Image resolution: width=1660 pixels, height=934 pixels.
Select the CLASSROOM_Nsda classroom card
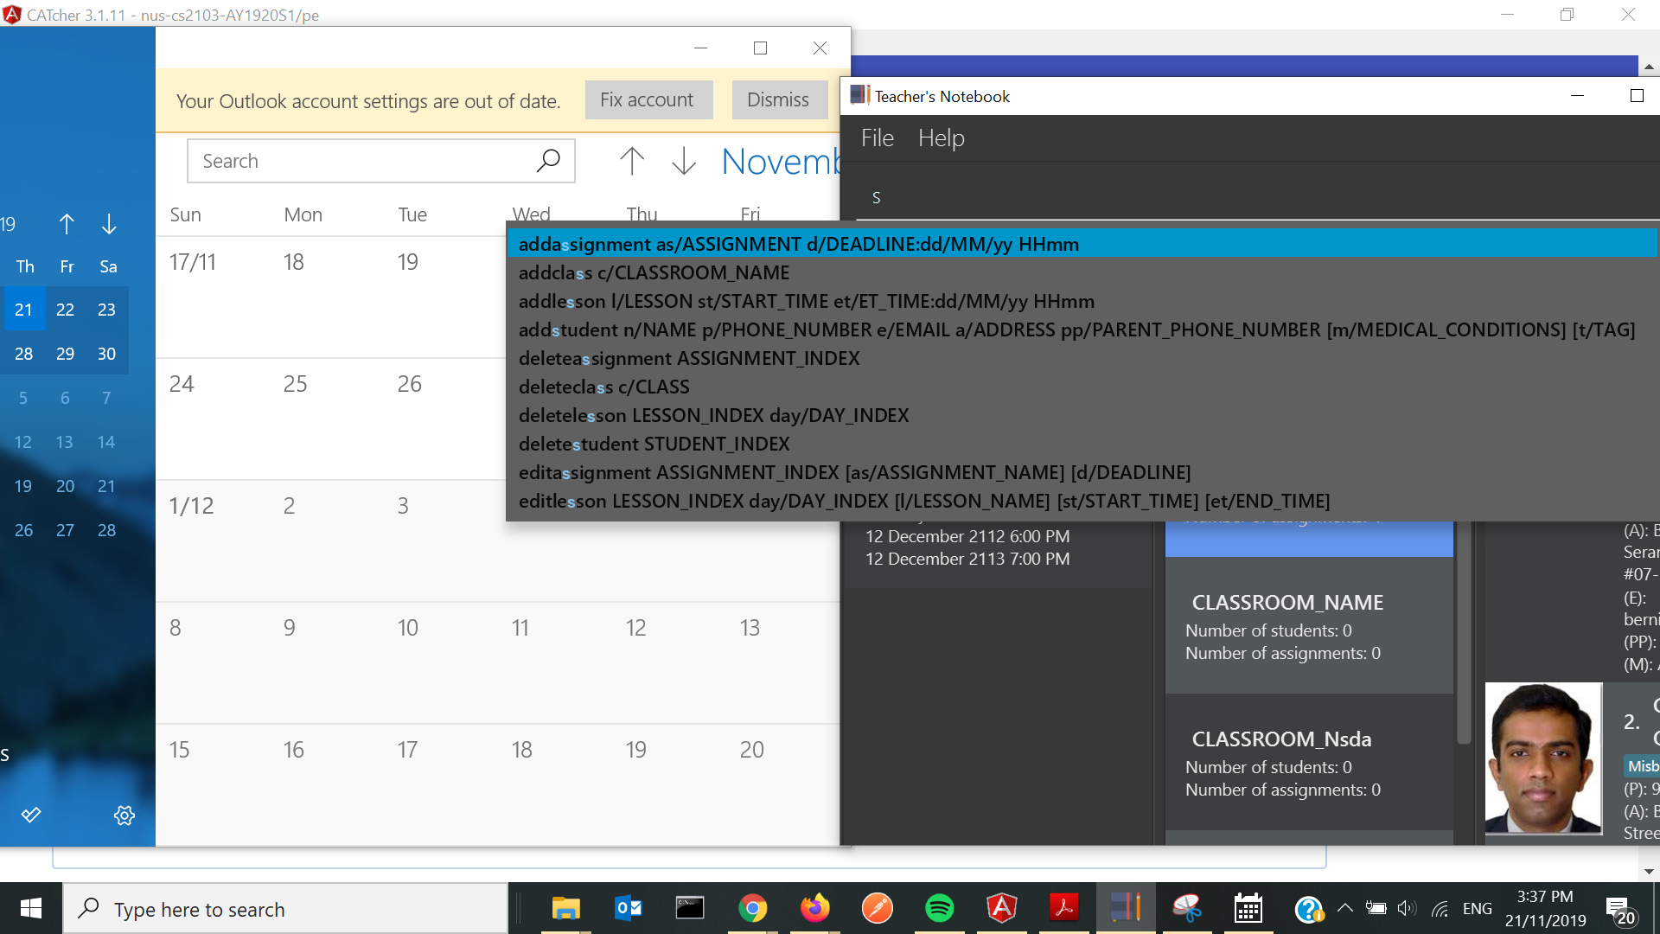(1308, 763)
